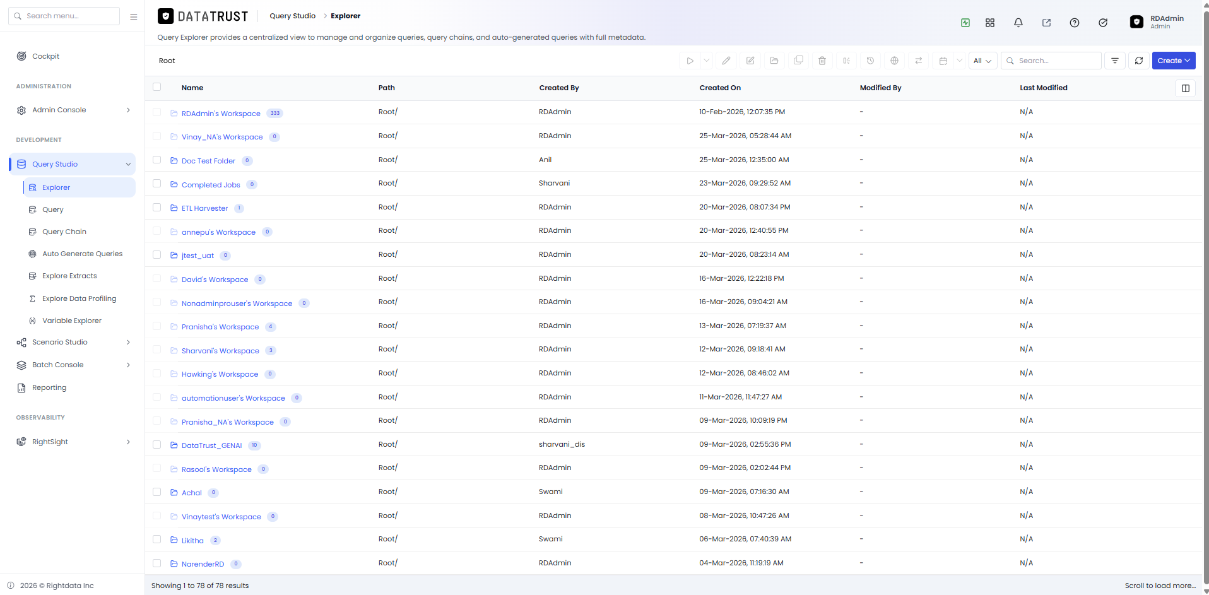
Task: Check the NarenderRD row checkbox
Action: pyautogui.click(x=157, y=563)
